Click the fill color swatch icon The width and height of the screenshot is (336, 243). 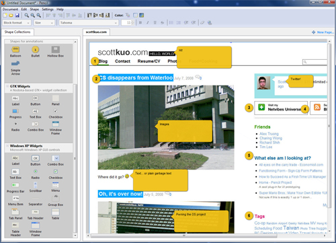[142, 15]
